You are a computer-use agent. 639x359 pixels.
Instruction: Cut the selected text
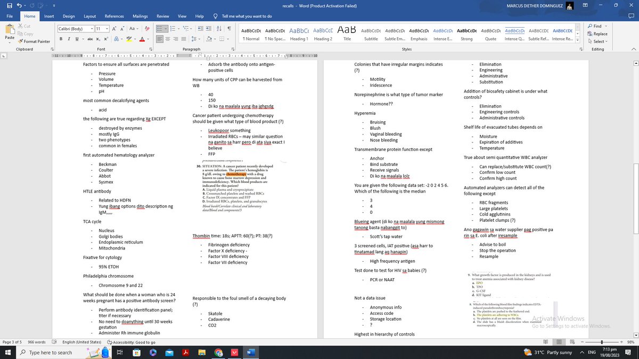[x=24, y=26]
